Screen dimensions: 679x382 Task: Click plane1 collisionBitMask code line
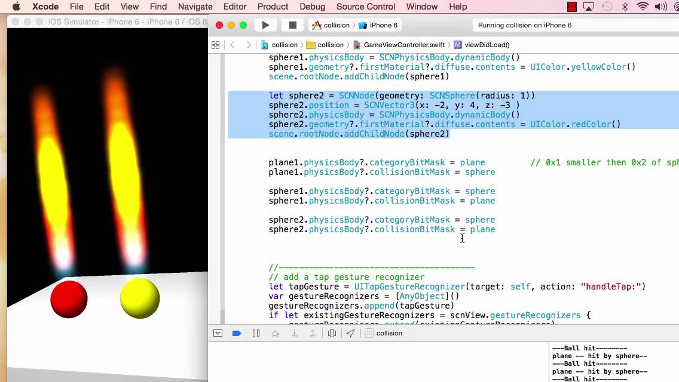pos(381,172)
